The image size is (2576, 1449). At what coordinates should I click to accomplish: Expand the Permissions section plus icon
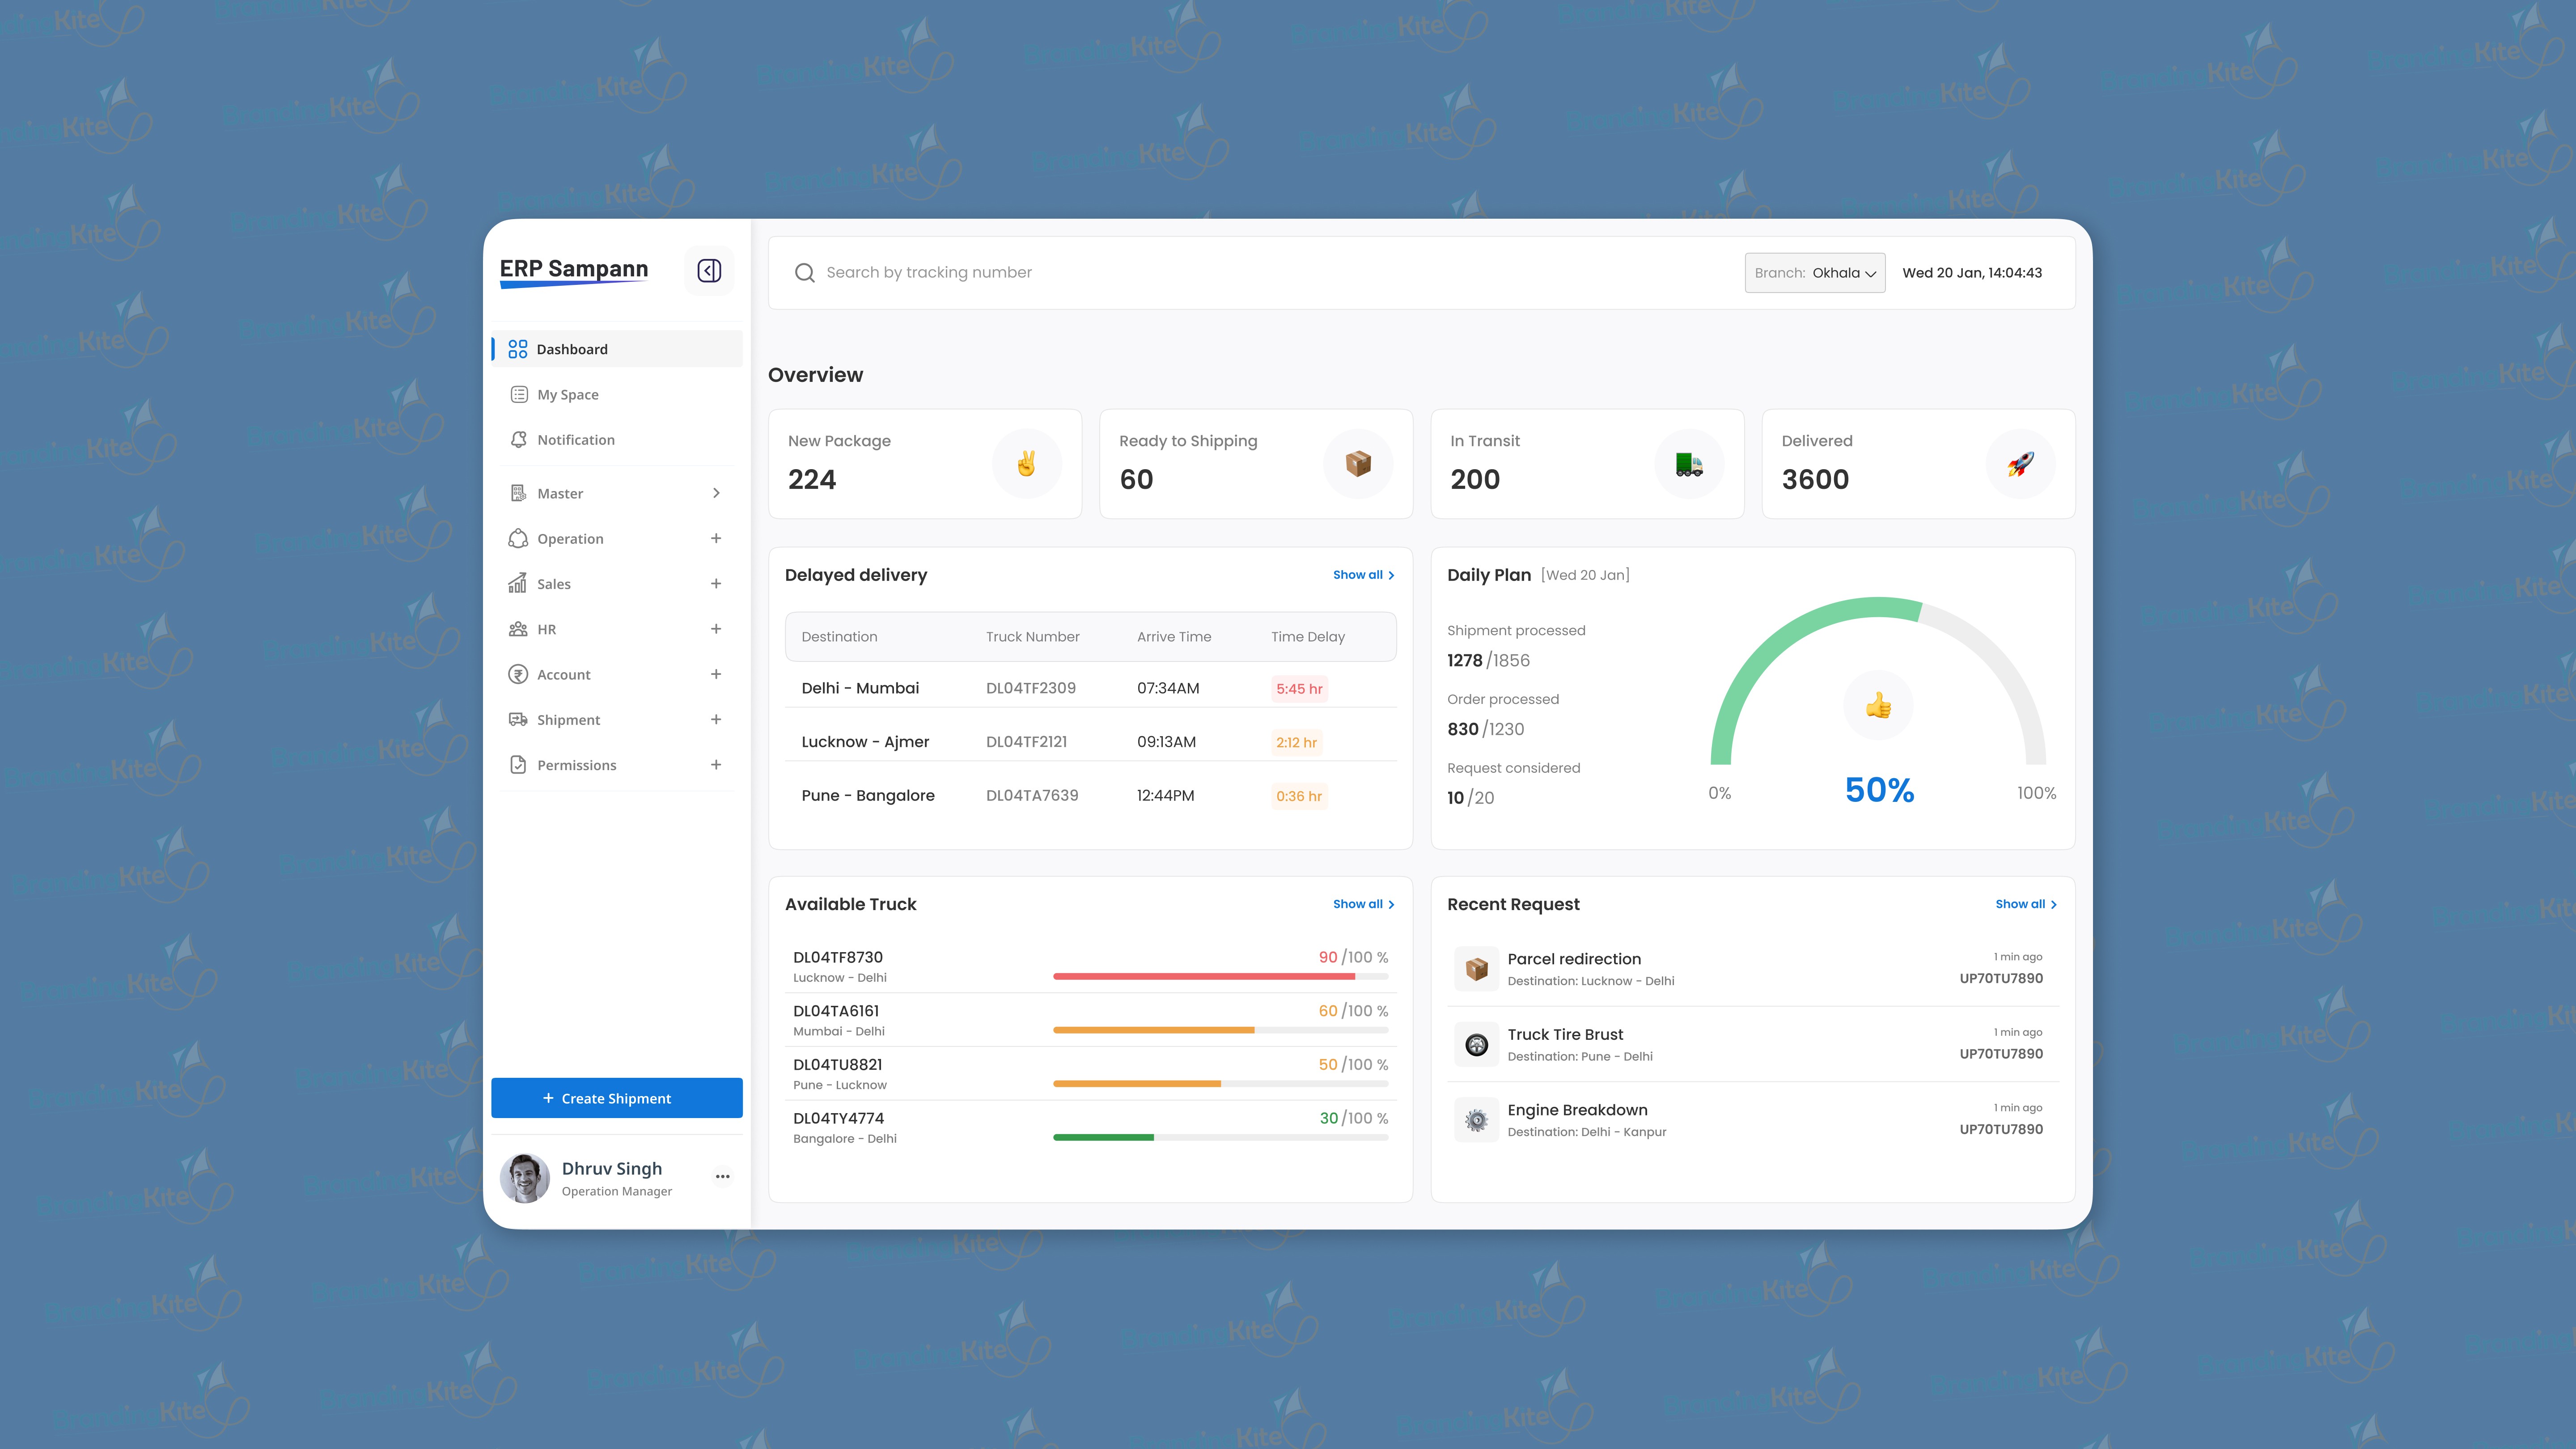[x=716, y=765]
